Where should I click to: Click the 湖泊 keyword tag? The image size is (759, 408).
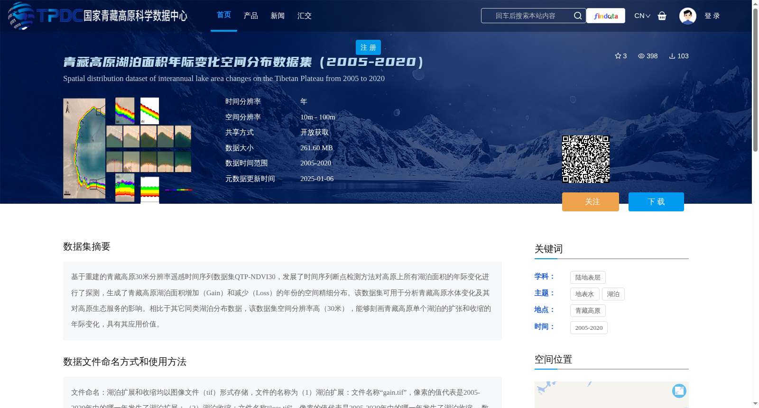pos(613,294)
